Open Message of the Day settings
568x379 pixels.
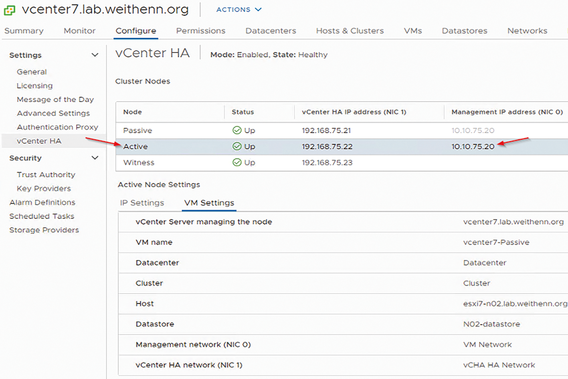point(55,99)
